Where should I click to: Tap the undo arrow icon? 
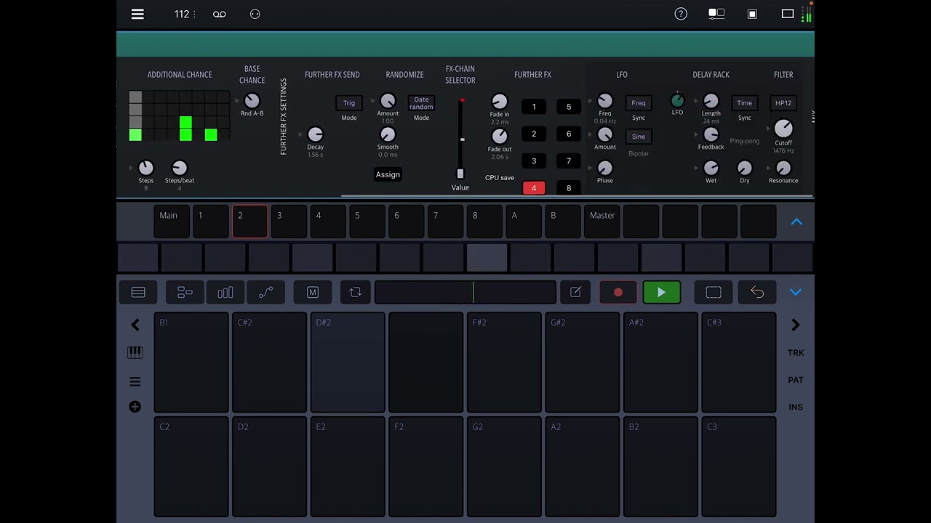[x=757, y=292]
